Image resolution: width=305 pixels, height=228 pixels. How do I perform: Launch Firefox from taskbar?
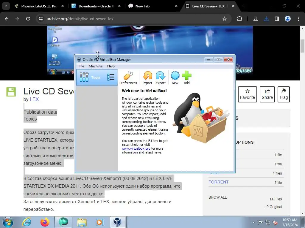pos(45,222)
